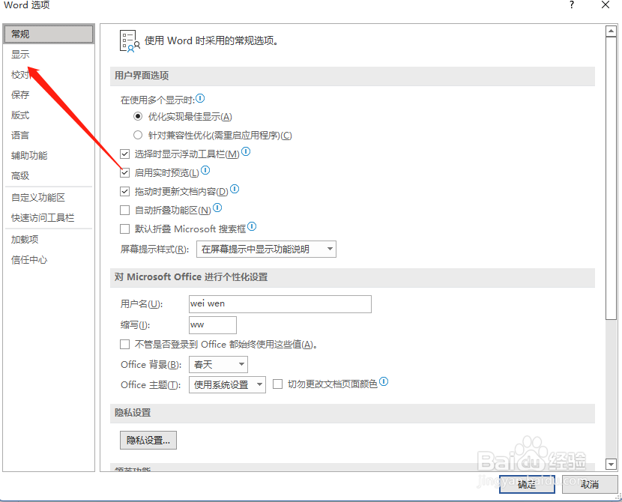The width and height of the screenshot is (622, 502).
Task: Switch to 高级 category
Action: pyautogui.click(x=49, y=175)
